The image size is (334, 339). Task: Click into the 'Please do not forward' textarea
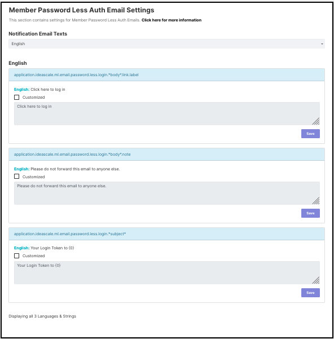pos(166,193)
